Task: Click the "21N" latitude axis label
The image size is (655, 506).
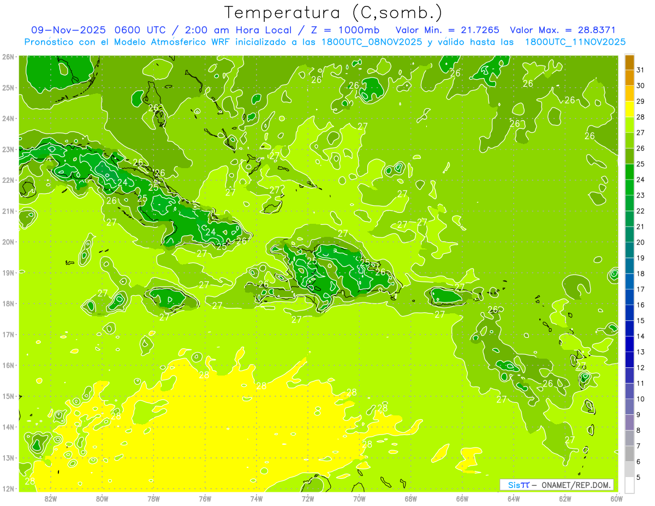Action: 8,211
